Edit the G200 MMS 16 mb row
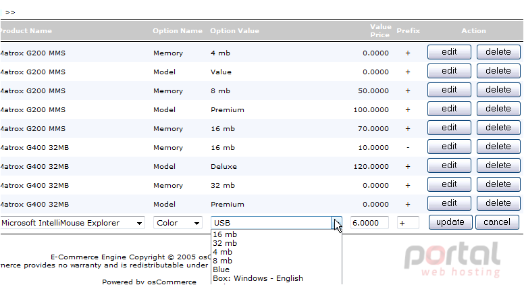Image resolution: width=524 pixels, height=285 pixels. pos(449,128)
